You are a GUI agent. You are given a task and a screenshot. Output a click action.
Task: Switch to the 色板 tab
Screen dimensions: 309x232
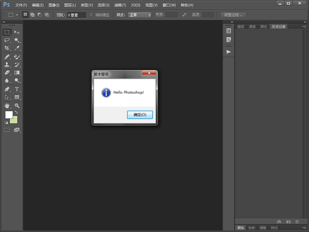252,228
